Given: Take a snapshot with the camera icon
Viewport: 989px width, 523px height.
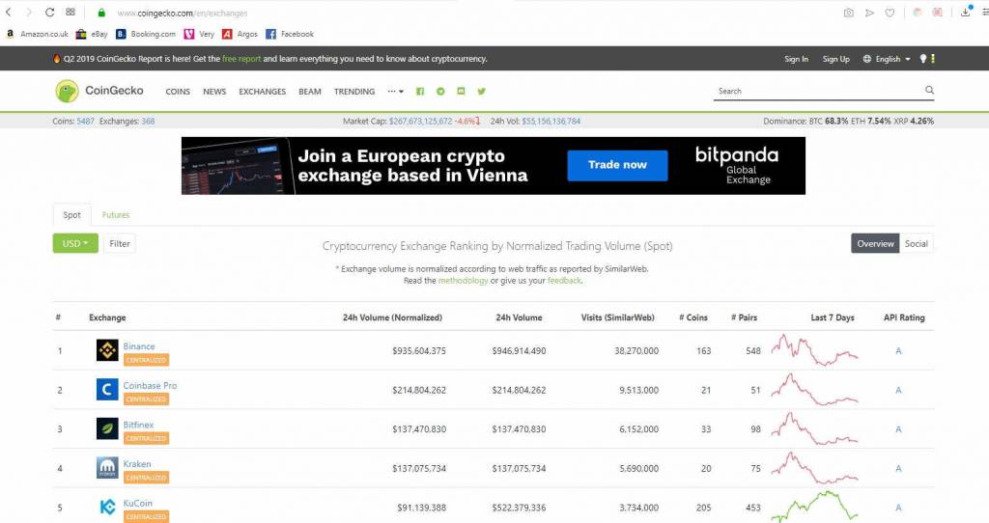Looking at the screenshot, I should point(848,13).
